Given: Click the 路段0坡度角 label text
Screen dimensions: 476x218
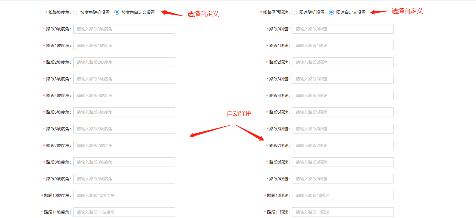Looking at the screenshot, I should click(58, 29).
